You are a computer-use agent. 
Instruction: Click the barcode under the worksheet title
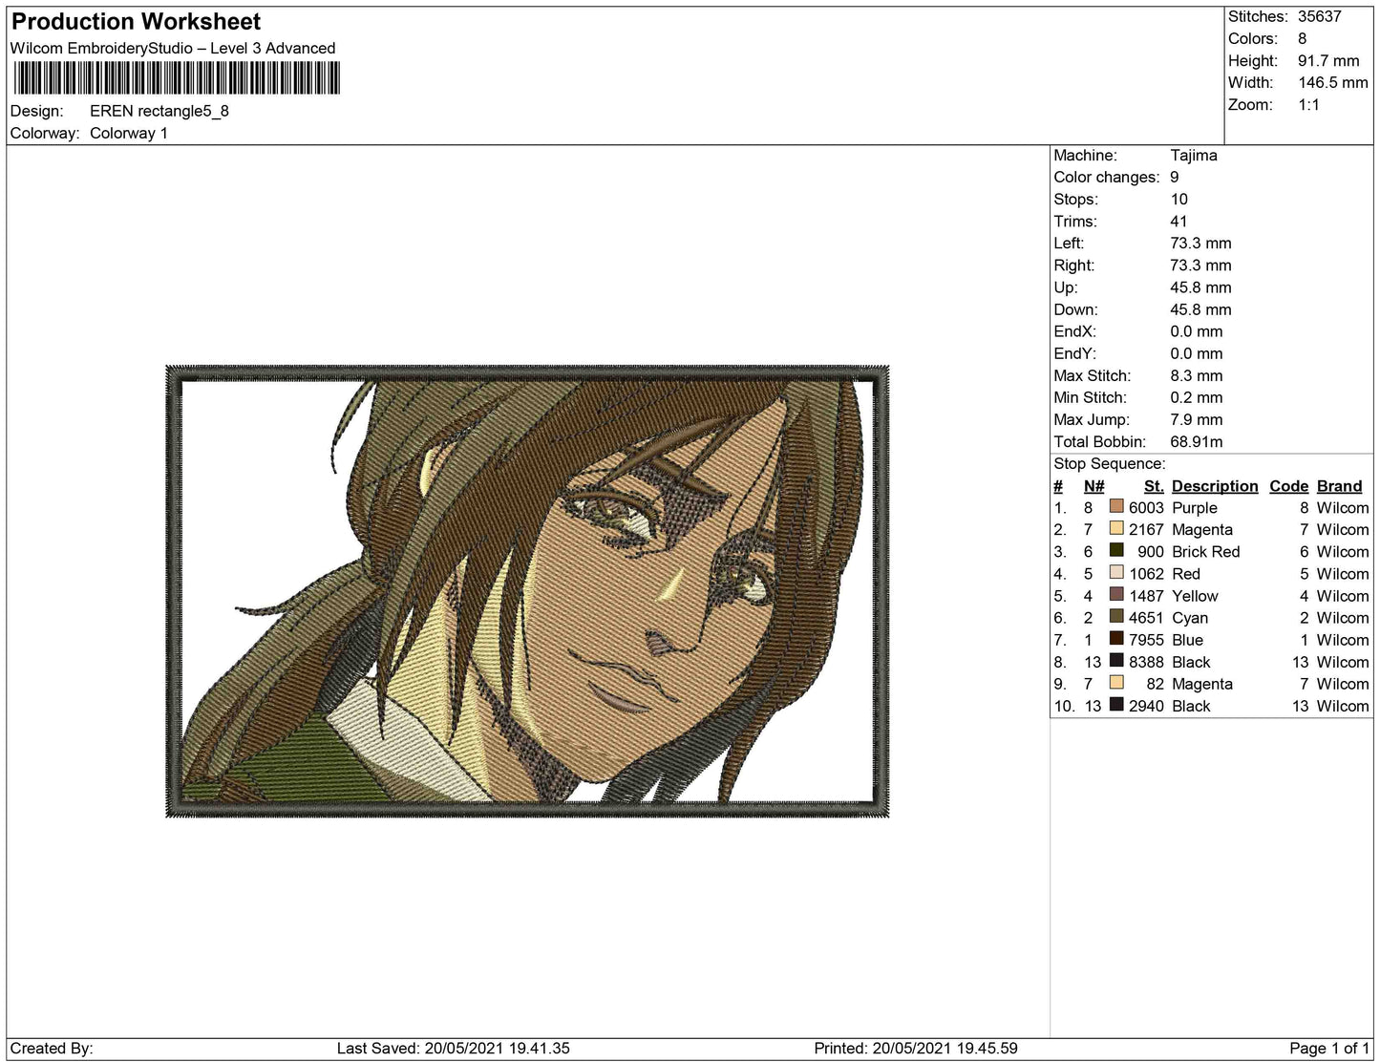tap(177, 78)
